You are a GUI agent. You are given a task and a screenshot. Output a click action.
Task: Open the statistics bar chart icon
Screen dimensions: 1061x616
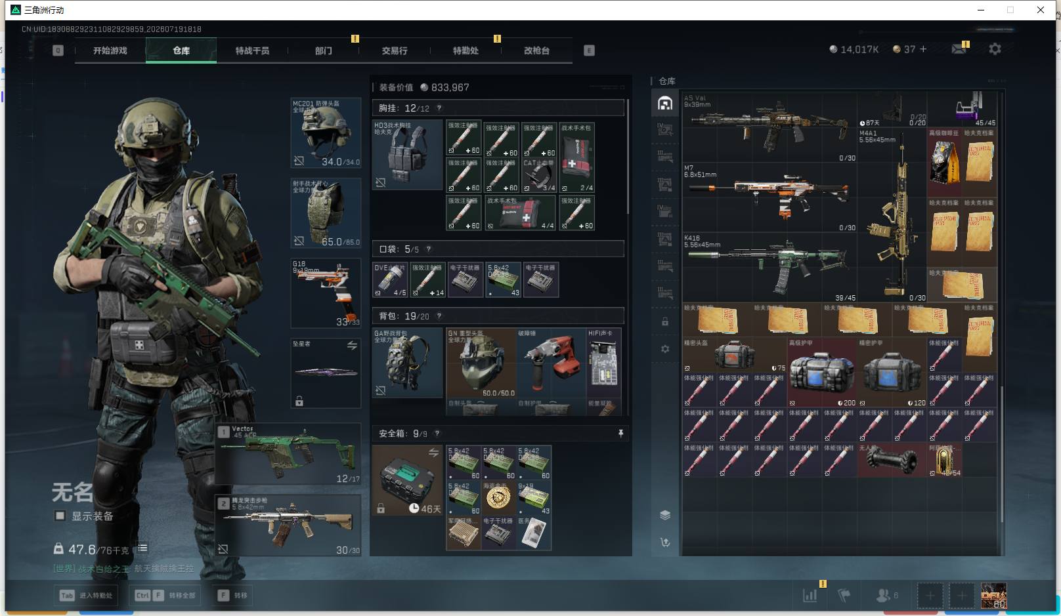tap(811, 595)
